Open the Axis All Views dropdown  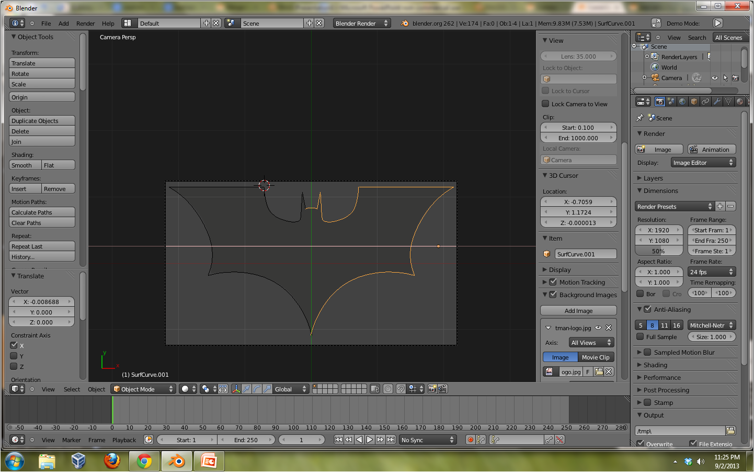pos(591,343)
